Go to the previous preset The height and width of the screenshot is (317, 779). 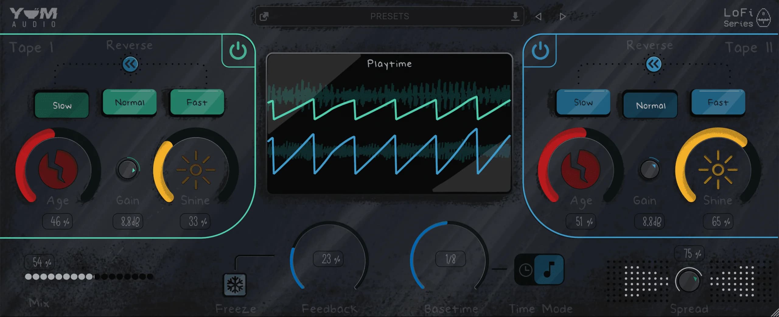pos(539,17)
